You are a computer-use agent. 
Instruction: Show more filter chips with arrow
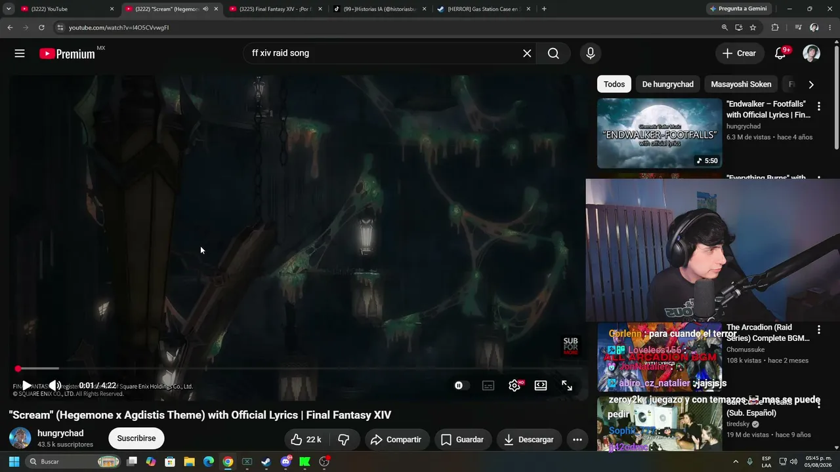(811, 84)
